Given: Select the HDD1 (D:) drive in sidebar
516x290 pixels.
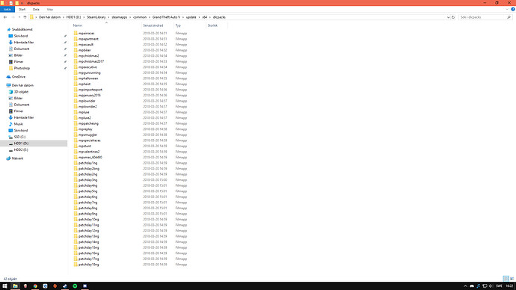Looking at the screenshot, I should point(21,144).
